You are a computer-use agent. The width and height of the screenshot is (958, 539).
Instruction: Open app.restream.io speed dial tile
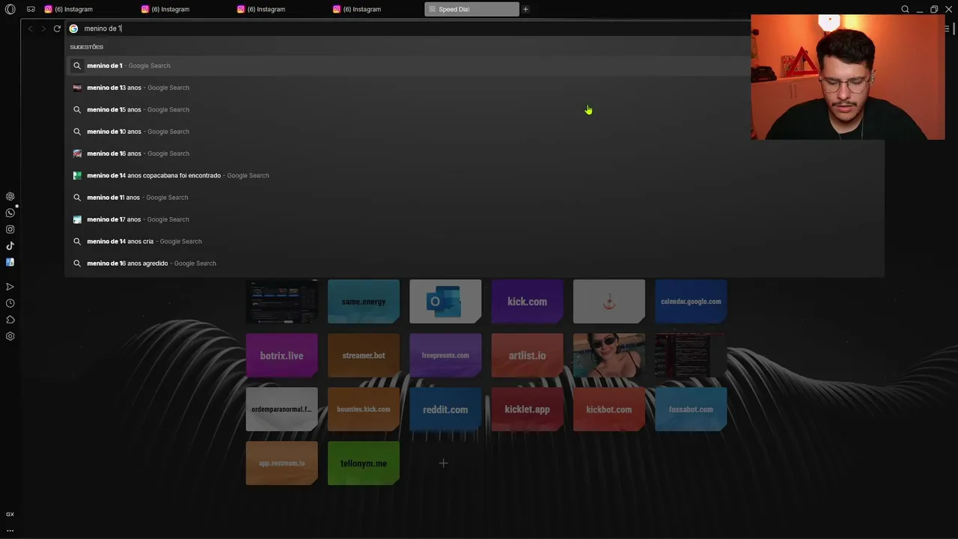click(x=281, y=463)
